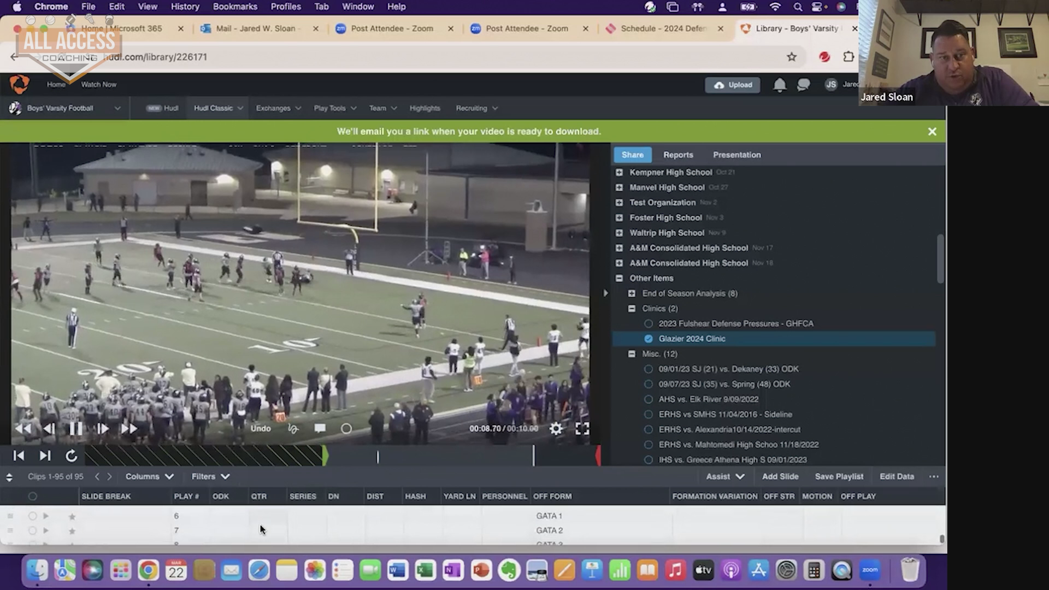This screenshot has width=1049, height=590.
Task: Step back one frame in video
Action: [49, 429]
